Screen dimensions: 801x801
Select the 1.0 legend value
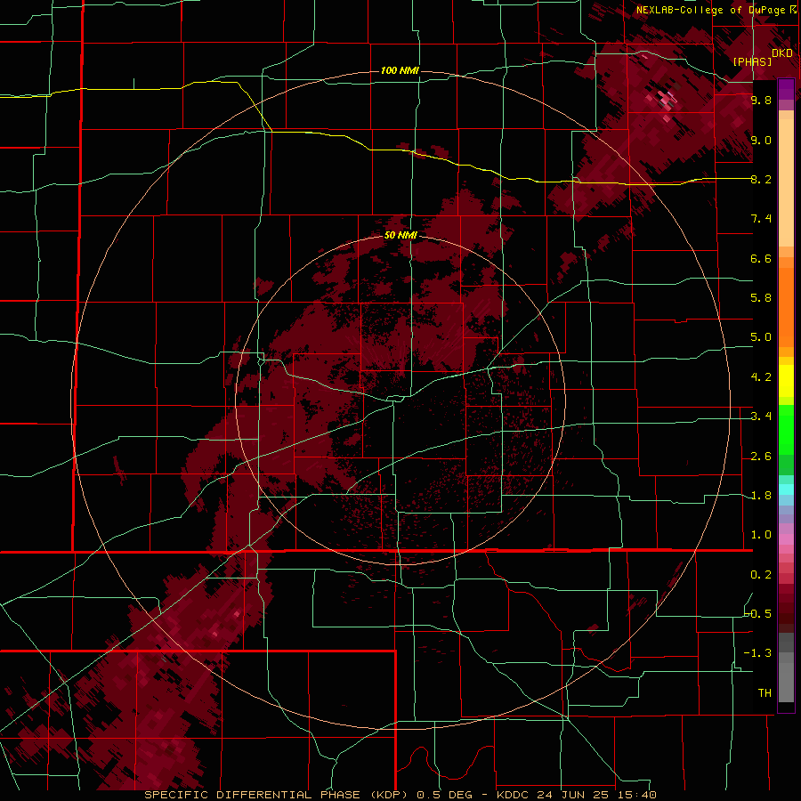761,535
